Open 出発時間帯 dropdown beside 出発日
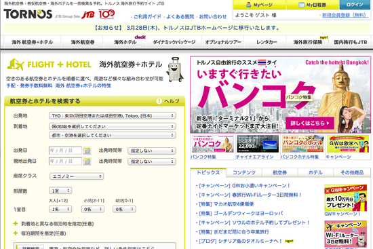 coord(152,151)
